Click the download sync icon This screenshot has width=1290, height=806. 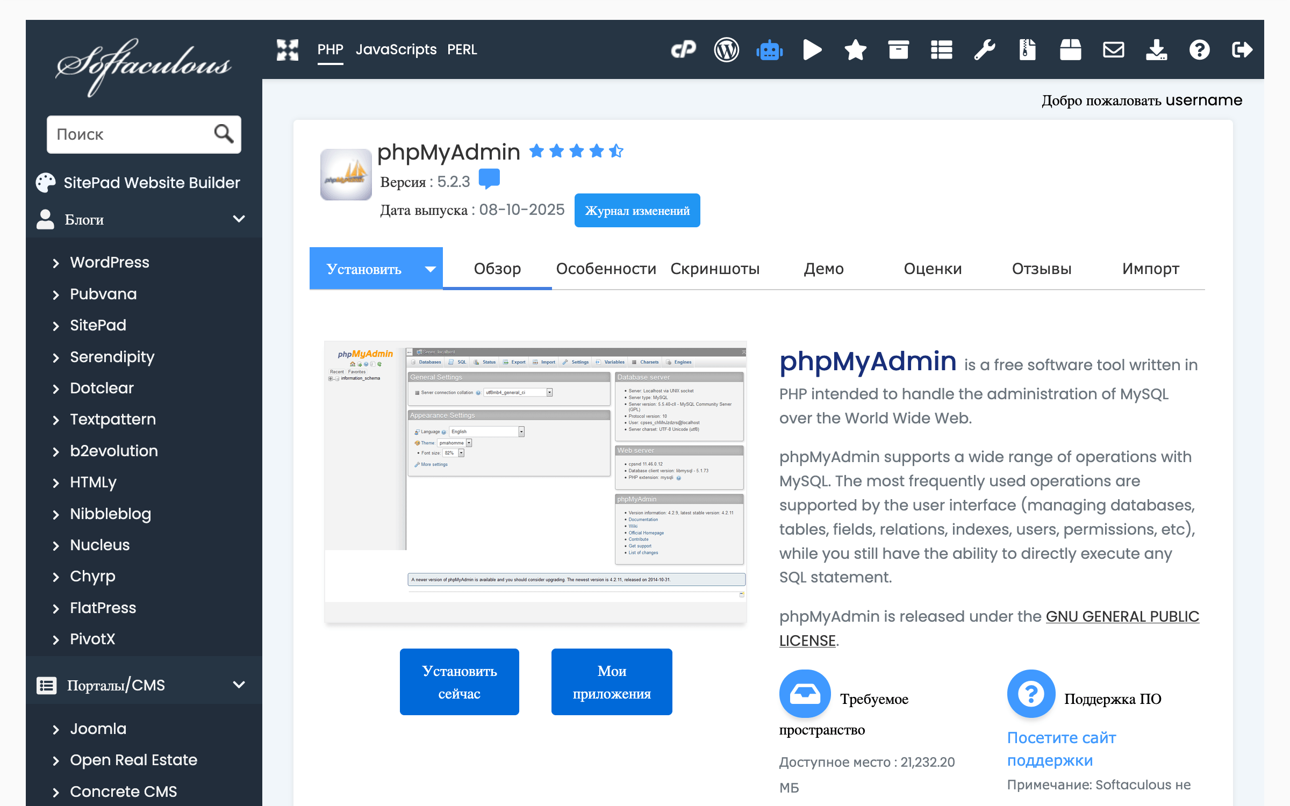coord(1156,50)
